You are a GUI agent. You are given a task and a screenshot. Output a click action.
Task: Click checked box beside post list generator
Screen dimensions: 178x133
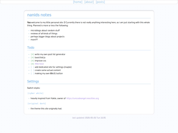coord(32,55)
